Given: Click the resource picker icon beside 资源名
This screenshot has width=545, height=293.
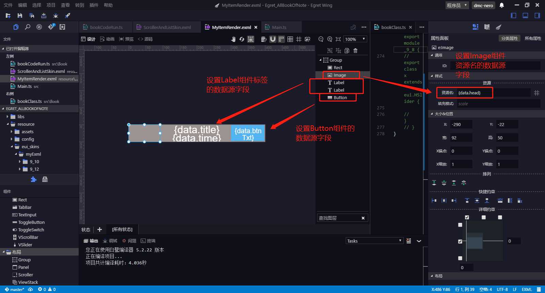Looking at the screenshot, I should coord(536,93).
